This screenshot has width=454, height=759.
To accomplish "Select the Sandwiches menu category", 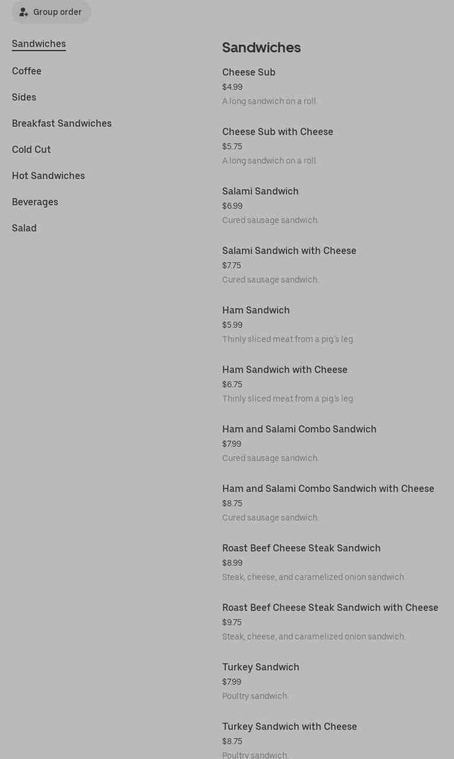I will [39, 44].
